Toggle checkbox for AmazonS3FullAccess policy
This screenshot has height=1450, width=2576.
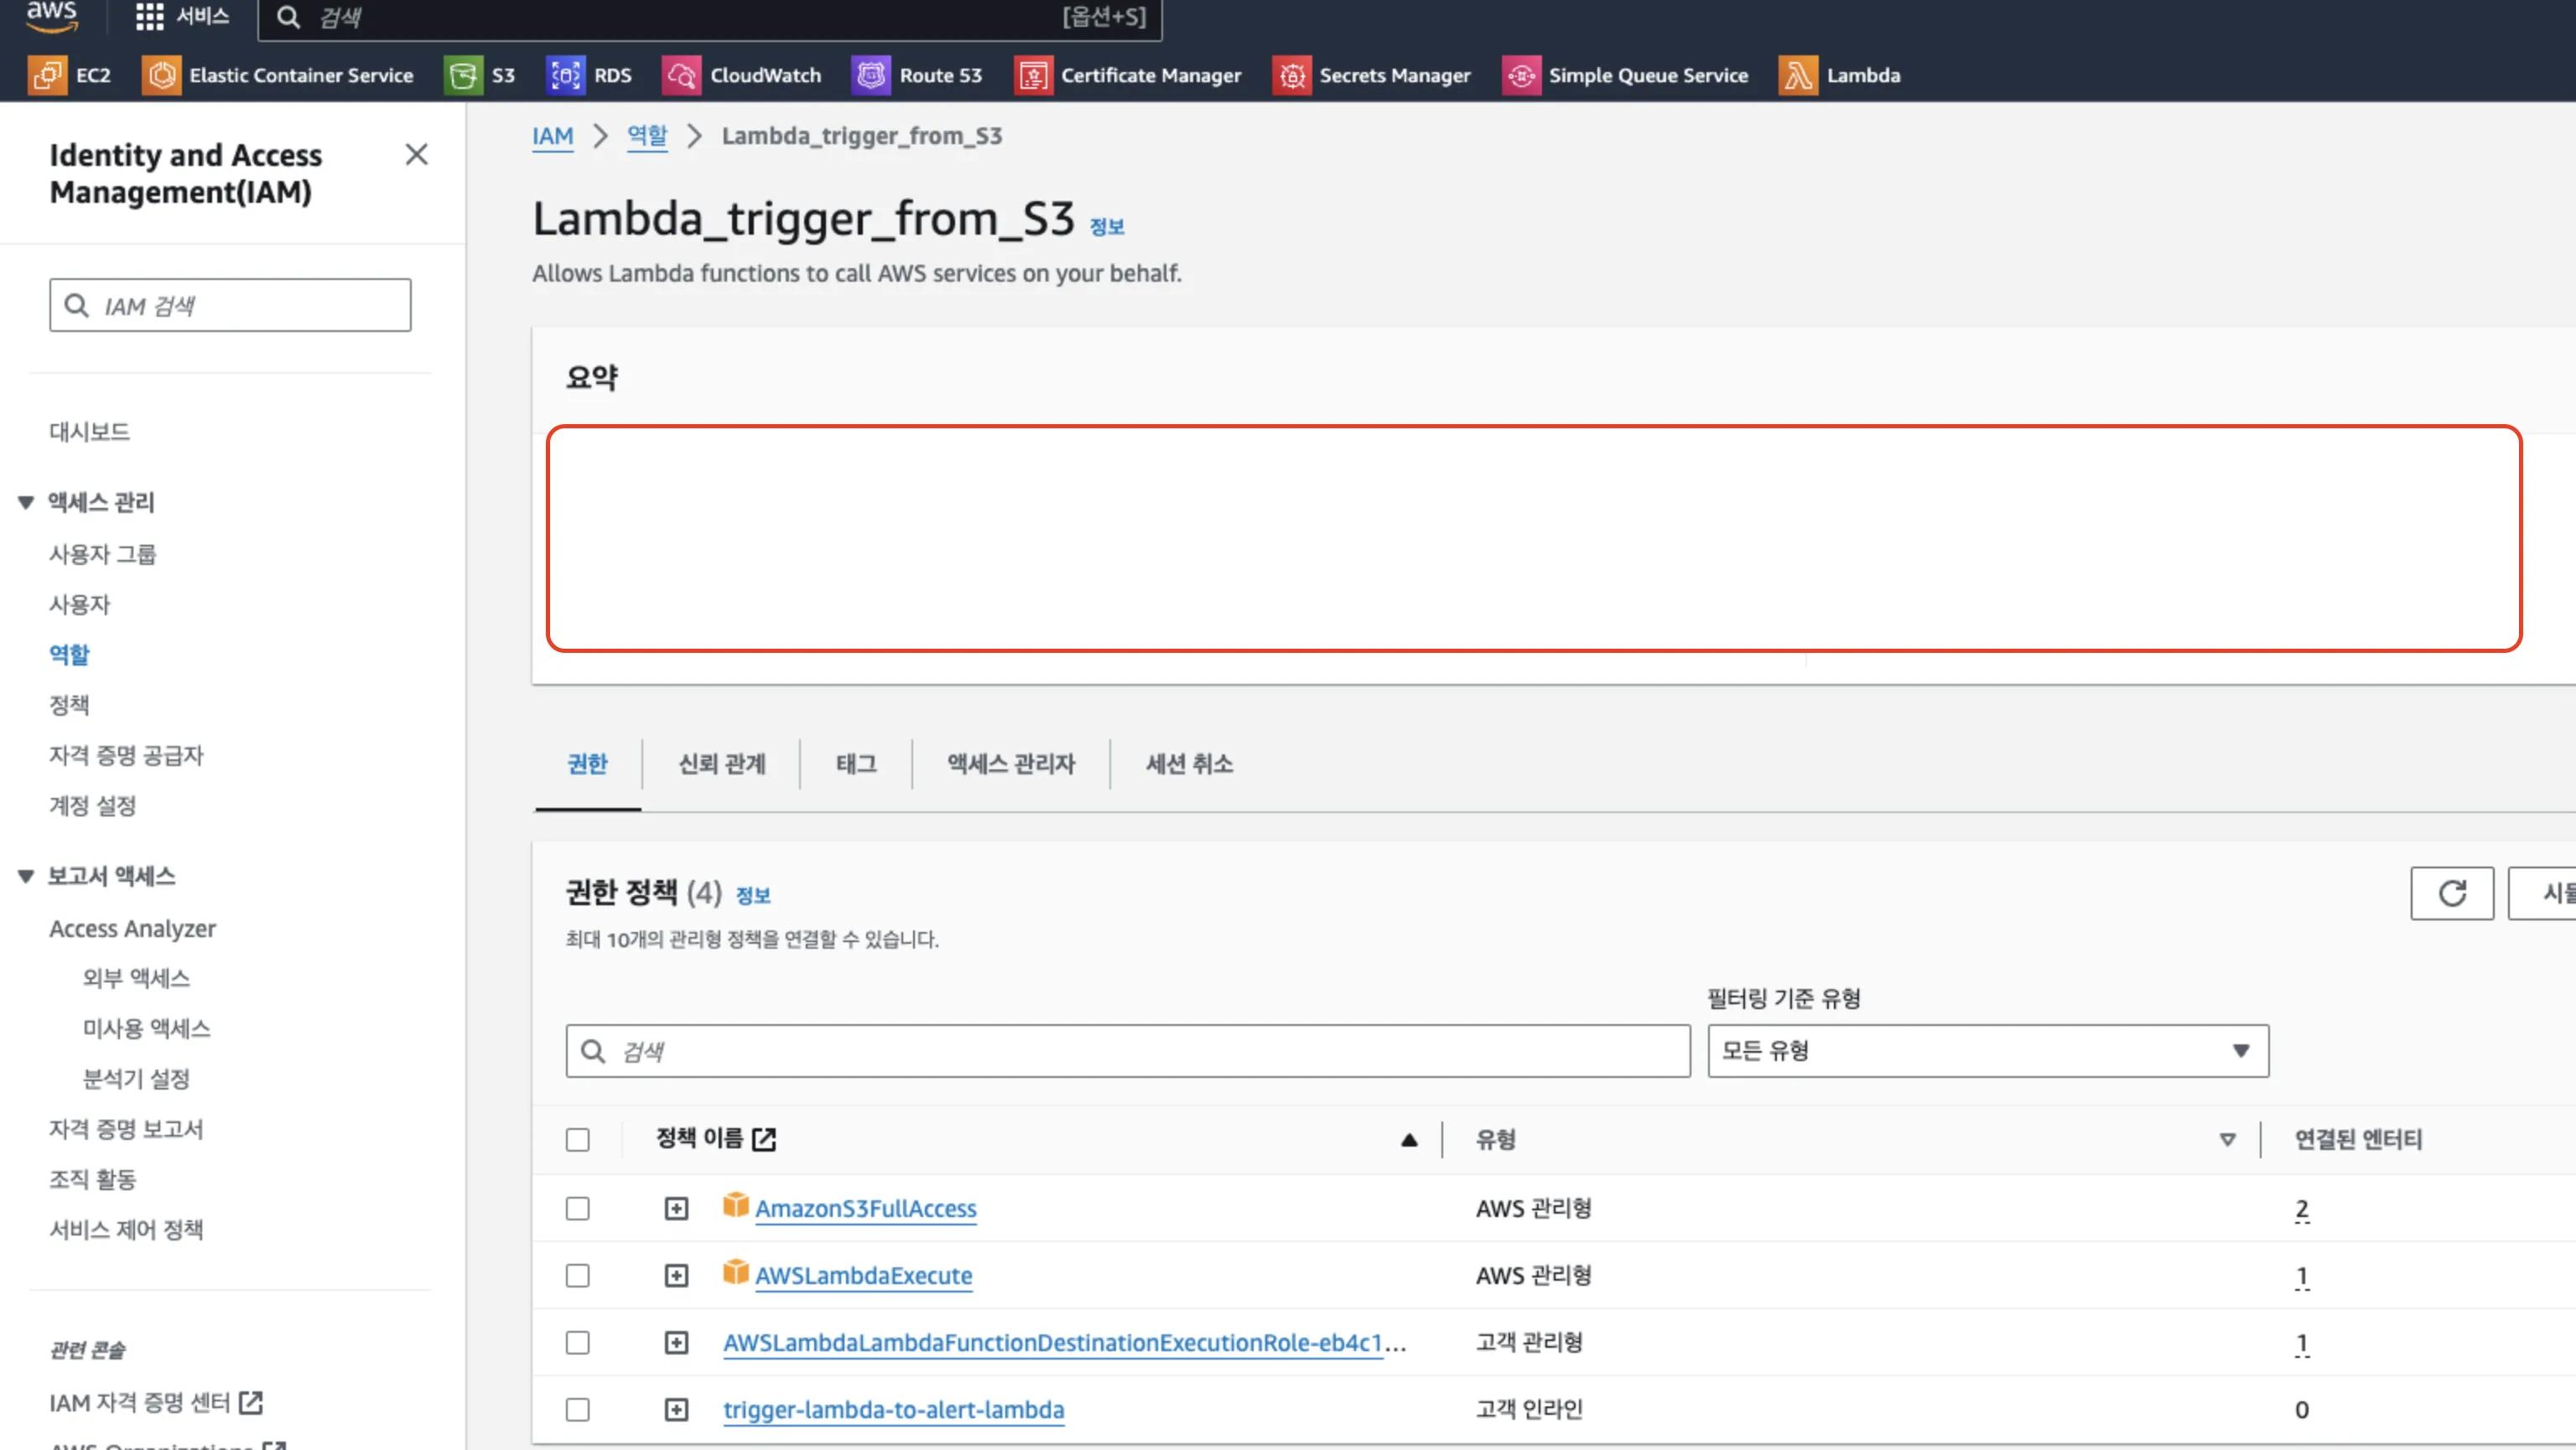click(x=577, y=1208)
